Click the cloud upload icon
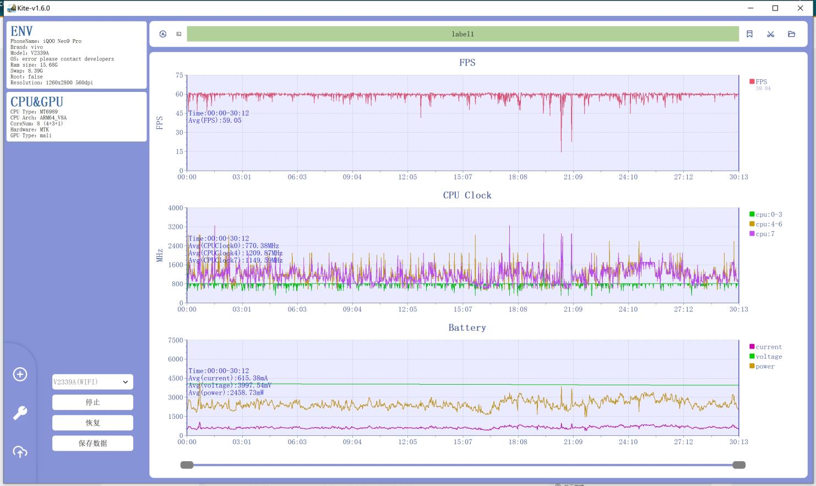Image resolution: width=816 pixels, height=486 pixels. (20, 452)
